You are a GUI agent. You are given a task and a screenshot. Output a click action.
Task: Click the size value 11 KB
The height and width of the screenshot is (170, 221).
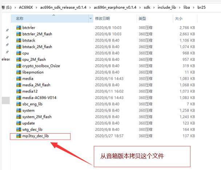190,72
